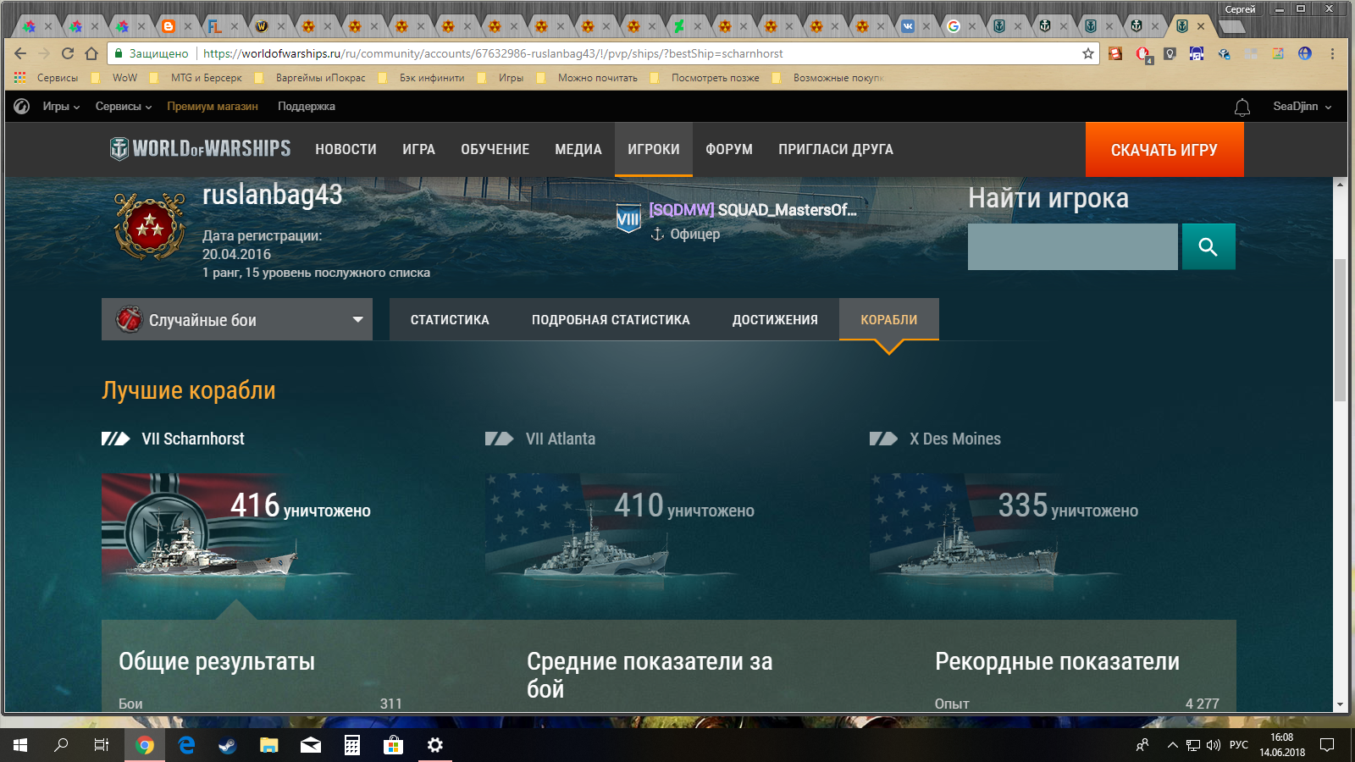1355x762 pixels.
Task: Expand the Сервисы menu in the top bar
Action: coord(124,107)
